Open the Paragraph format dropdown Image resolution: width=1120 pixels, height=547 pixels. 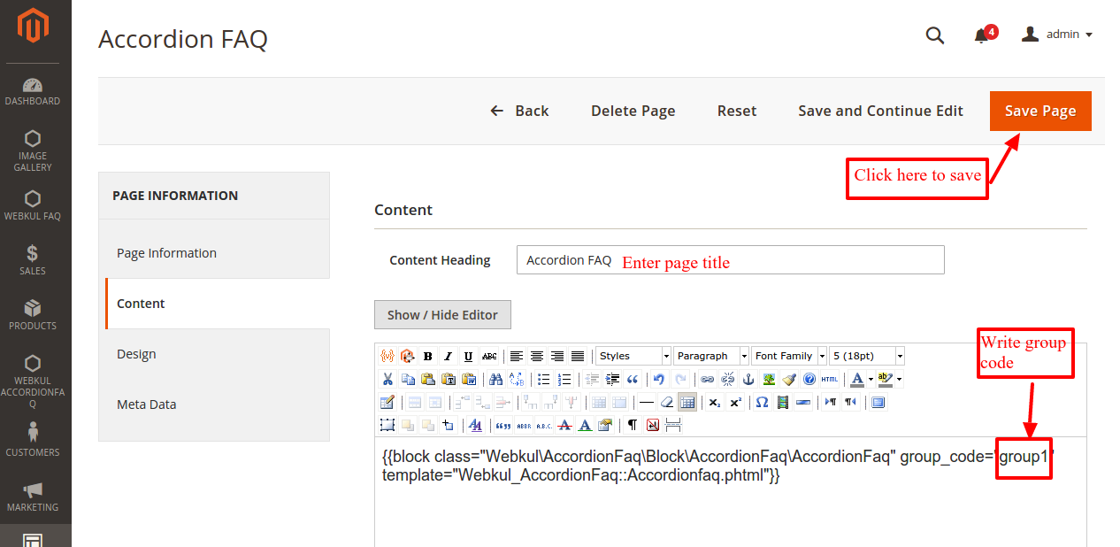point(711,356)
